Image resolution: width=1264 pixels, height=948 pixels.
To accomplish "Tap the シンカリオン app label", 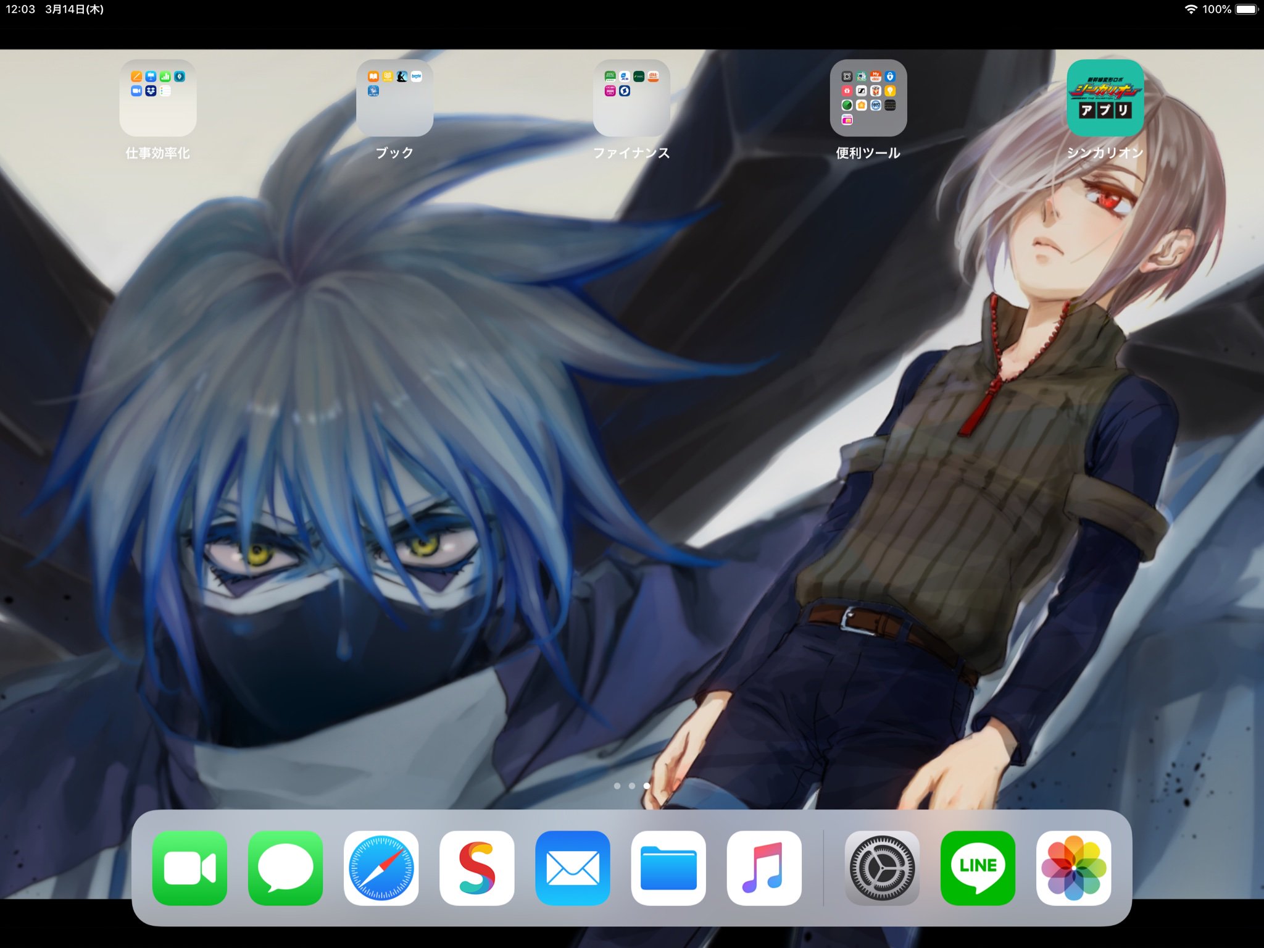I will click(1105, 153).
